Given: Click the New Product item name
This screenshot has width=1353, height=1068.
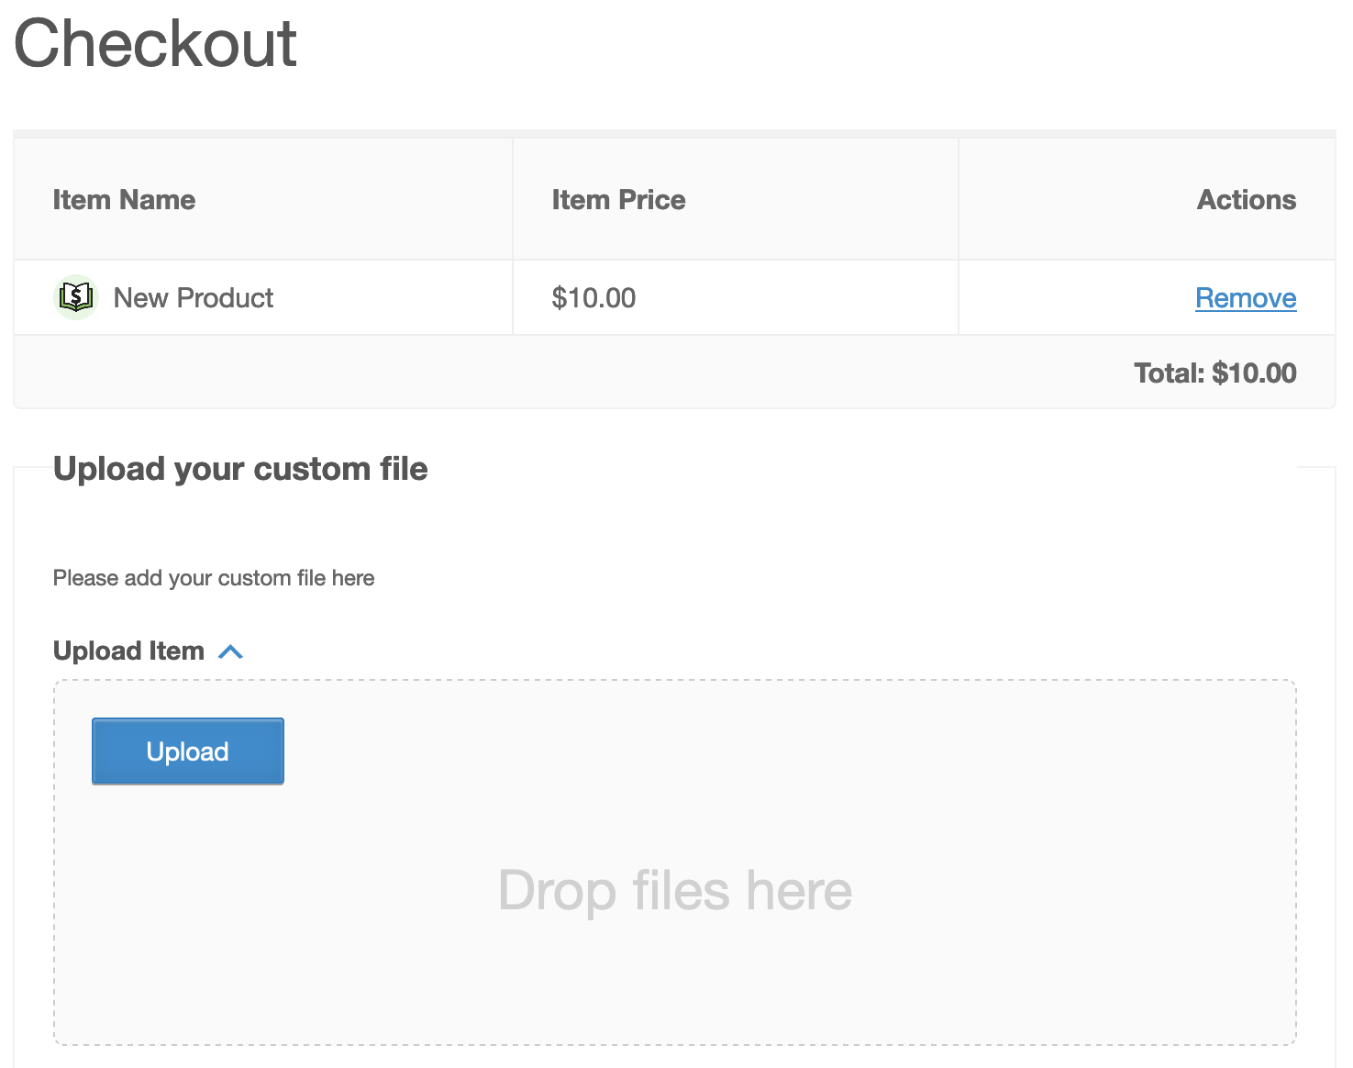Looking at the screenshot, I should (193, 297).
